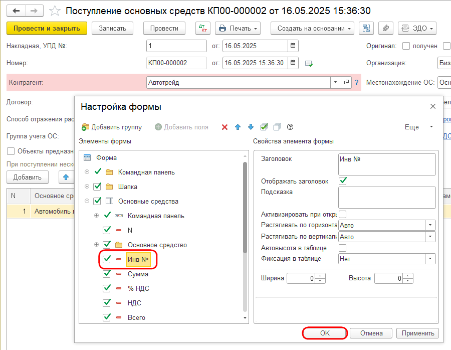This screenshot has width=451, height=350.
Task: Collapse the Основные средства tree node
Action: click(x=87, y=201)
